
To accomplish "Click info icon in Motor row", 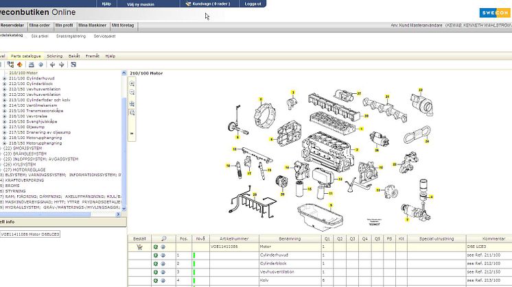I will (x=163, y=247).
